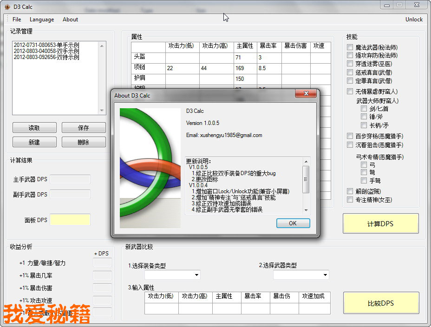
Task: Open the About menu
Action: (x=70, y=20)
